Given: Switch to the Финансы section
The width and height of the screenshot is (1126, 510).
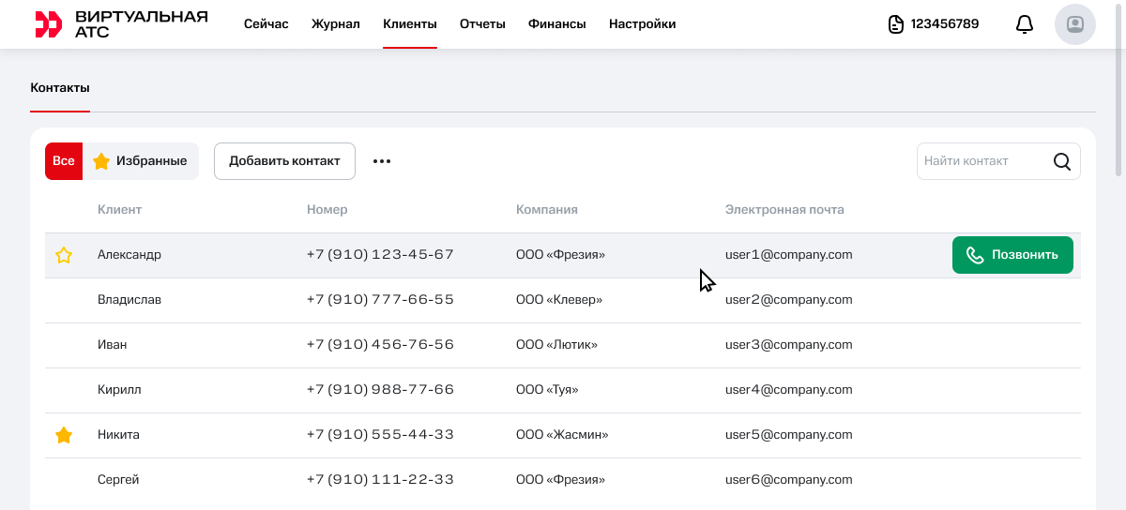Looking at the screenshot, I should click(556, 24).
